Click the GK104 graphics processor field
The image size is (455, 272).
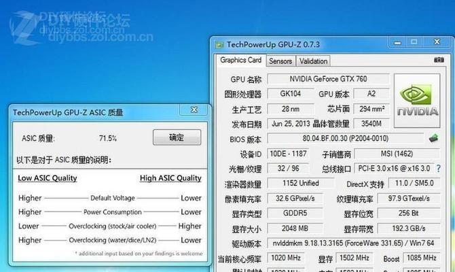point(291,94)
